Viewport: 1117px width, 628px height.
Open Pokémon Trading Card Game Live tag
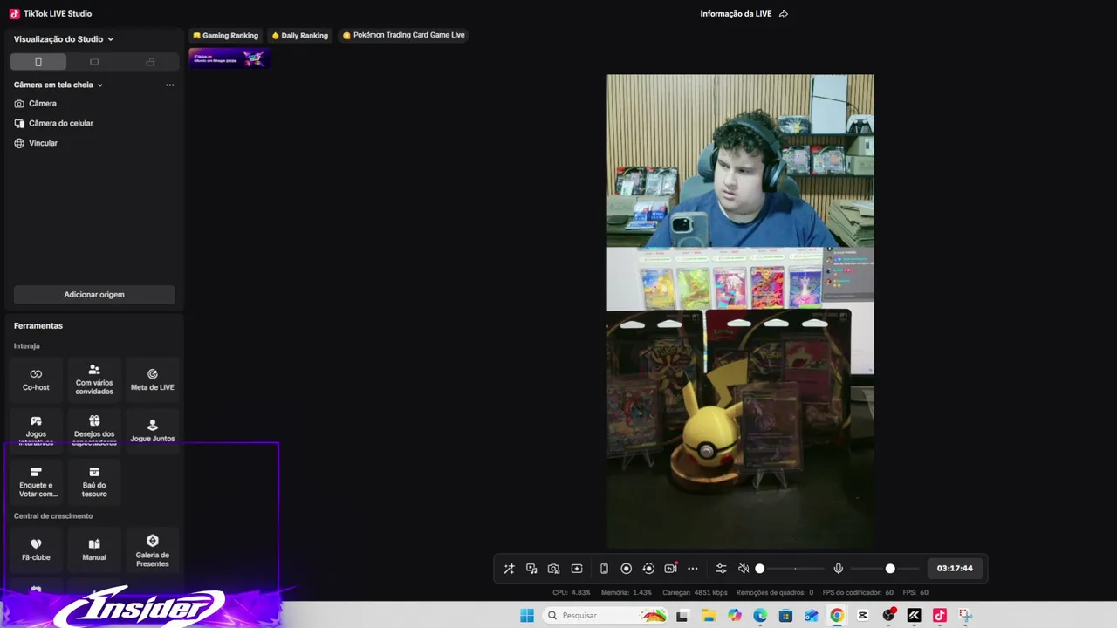403,36
